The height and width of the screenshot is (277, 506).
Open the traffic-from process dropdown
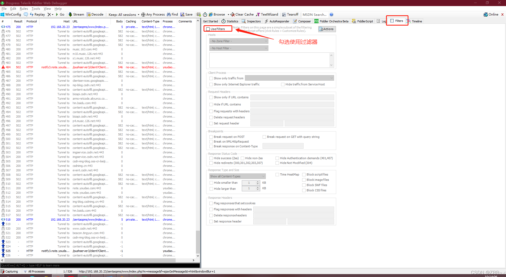click(289, 78)
